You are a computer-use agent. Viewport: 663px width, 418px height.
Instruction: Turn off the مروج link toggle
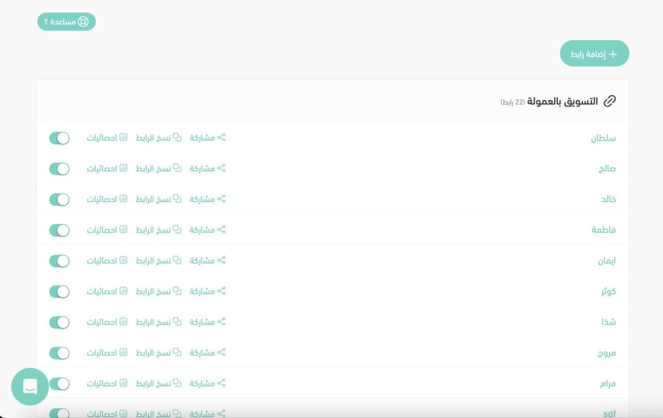[x=60, y=353]
